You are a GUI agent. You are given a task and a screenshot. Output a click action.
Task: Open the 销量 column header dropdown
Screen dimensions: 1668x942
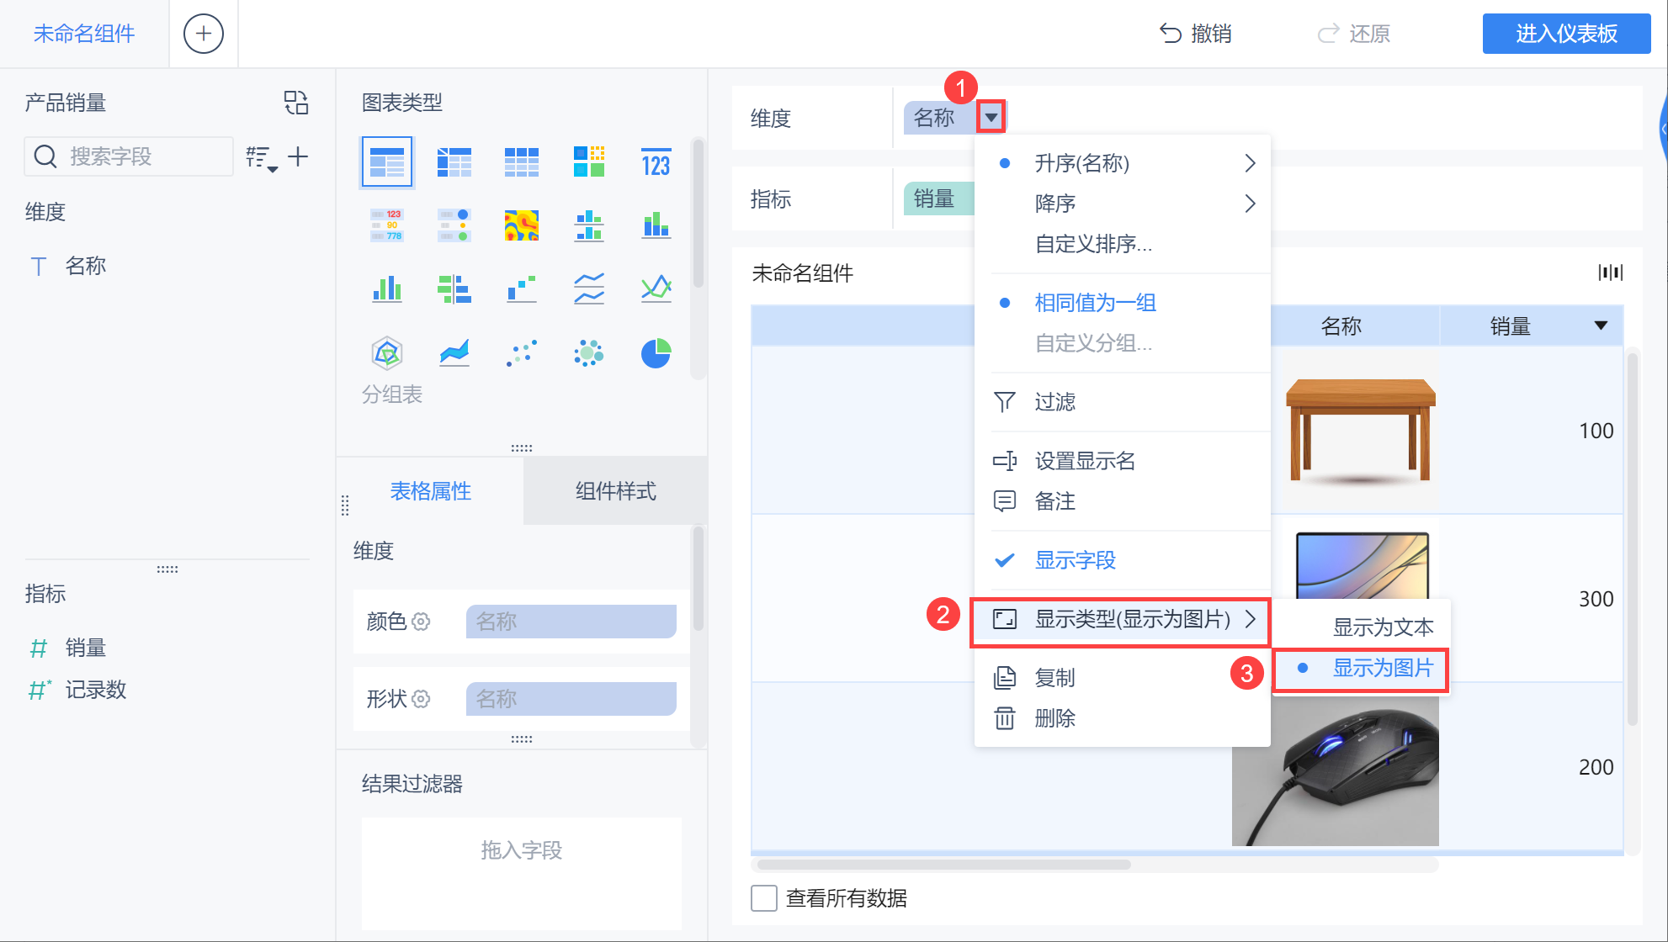[x=1601, y=326]
